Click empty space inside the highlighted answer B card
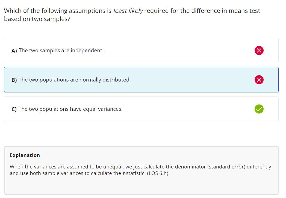 [x=191, y=80]
